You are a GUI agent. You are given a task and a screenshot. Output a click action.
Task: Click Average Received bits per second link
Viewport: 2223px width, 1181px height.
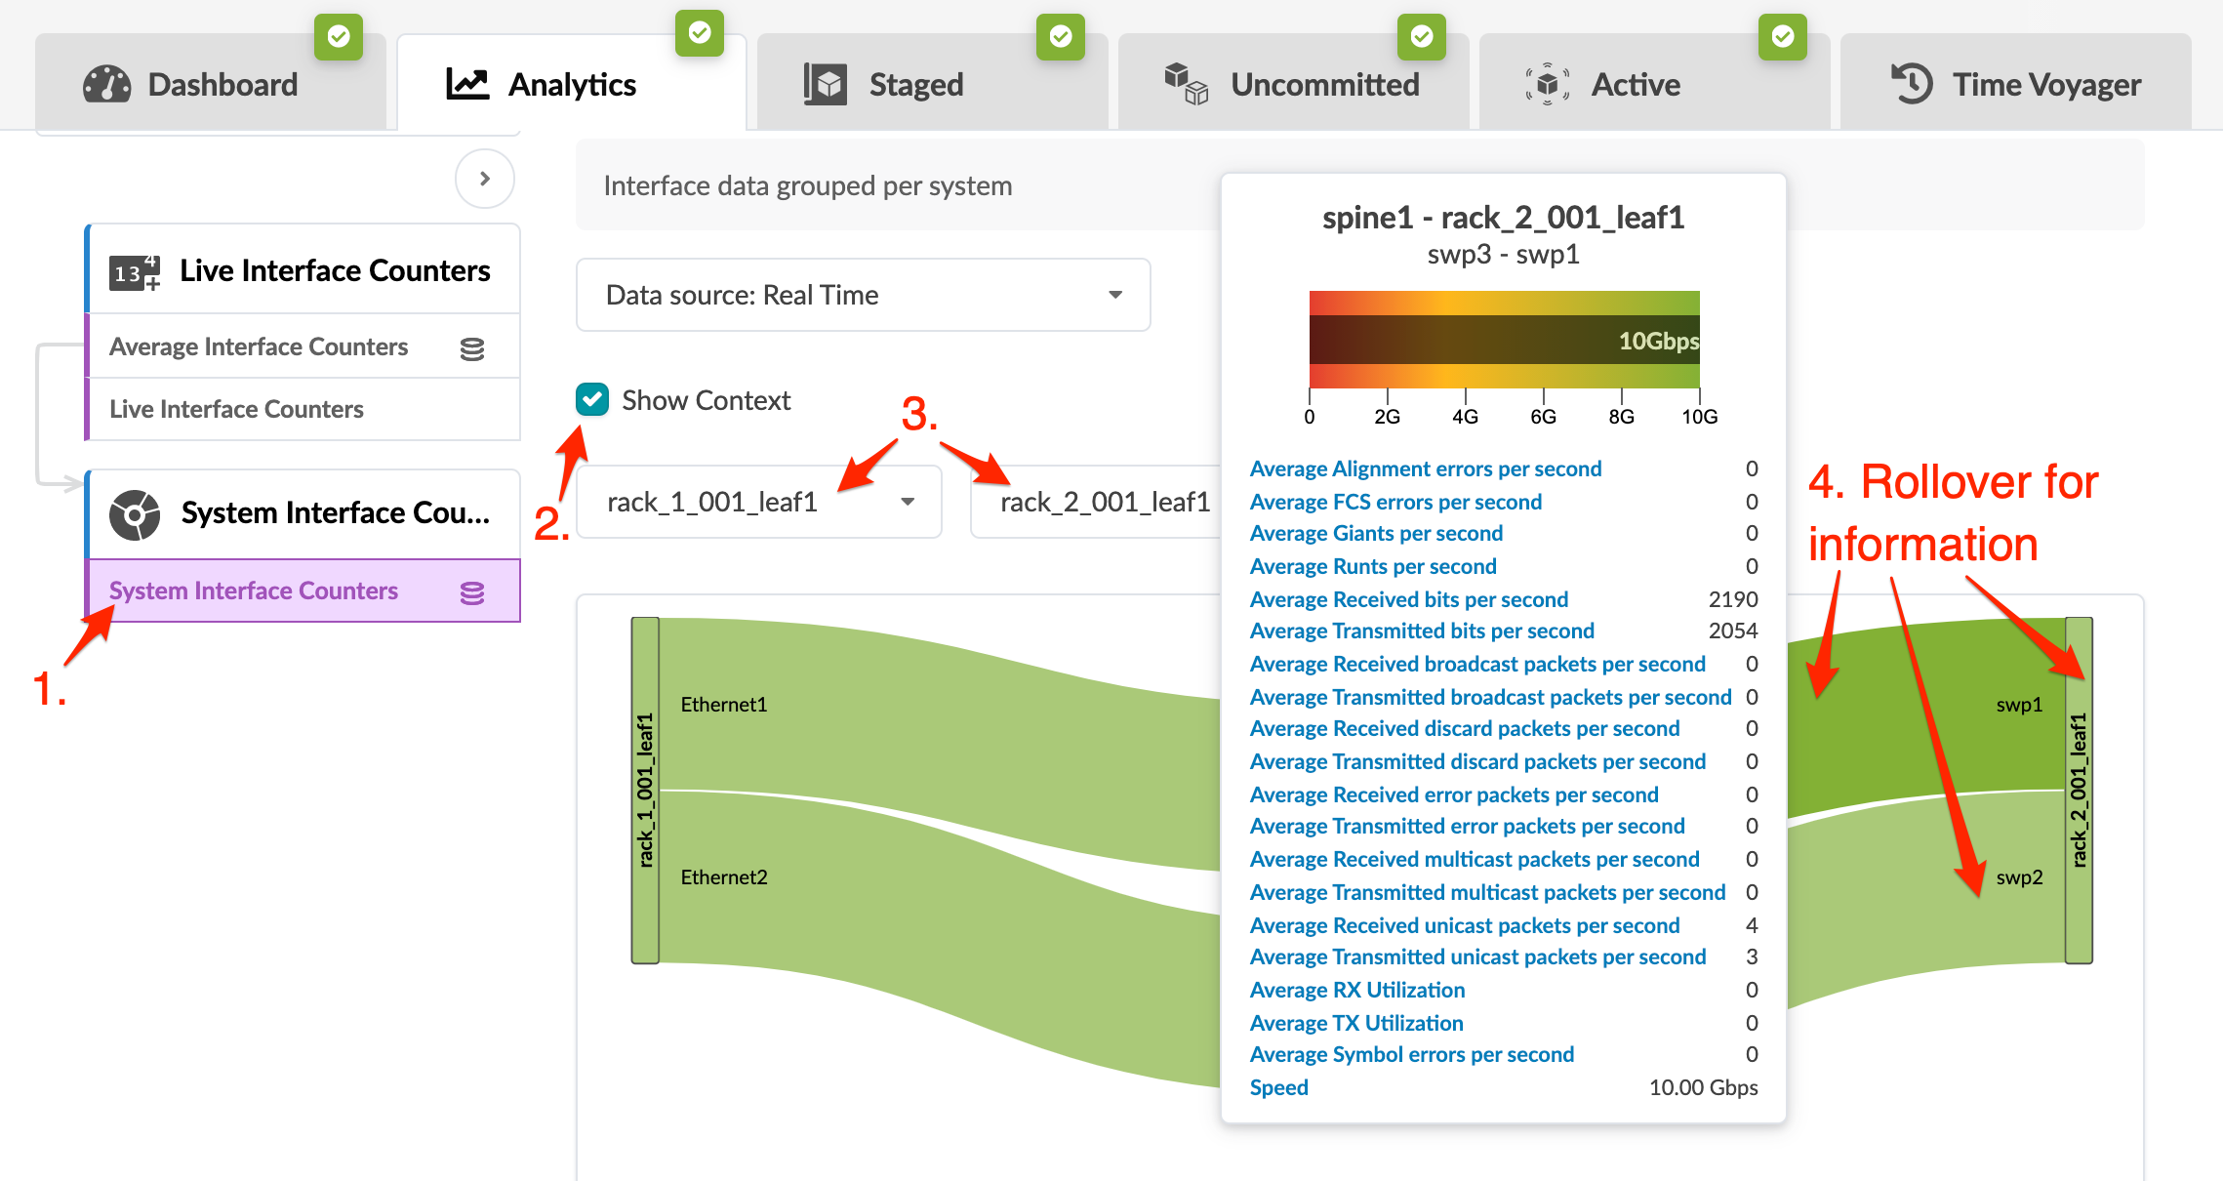pos(1408,599)
